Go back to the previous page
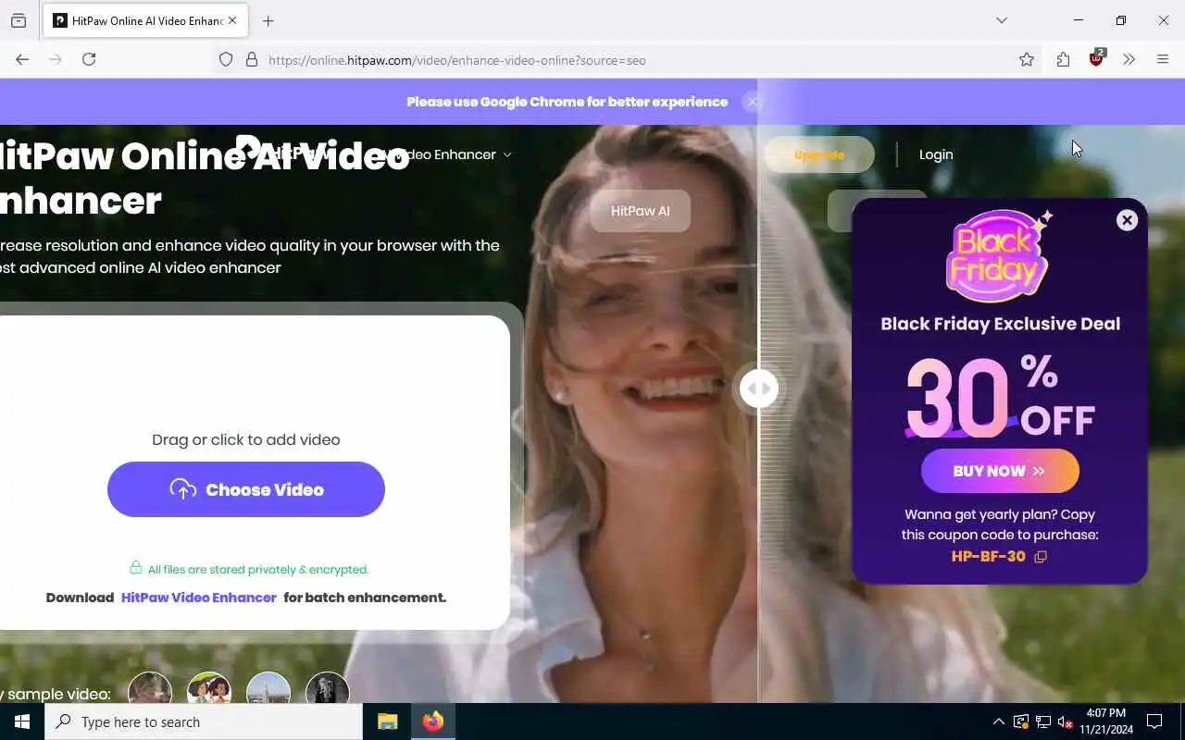1185x740 pixels. coord(22,59)
